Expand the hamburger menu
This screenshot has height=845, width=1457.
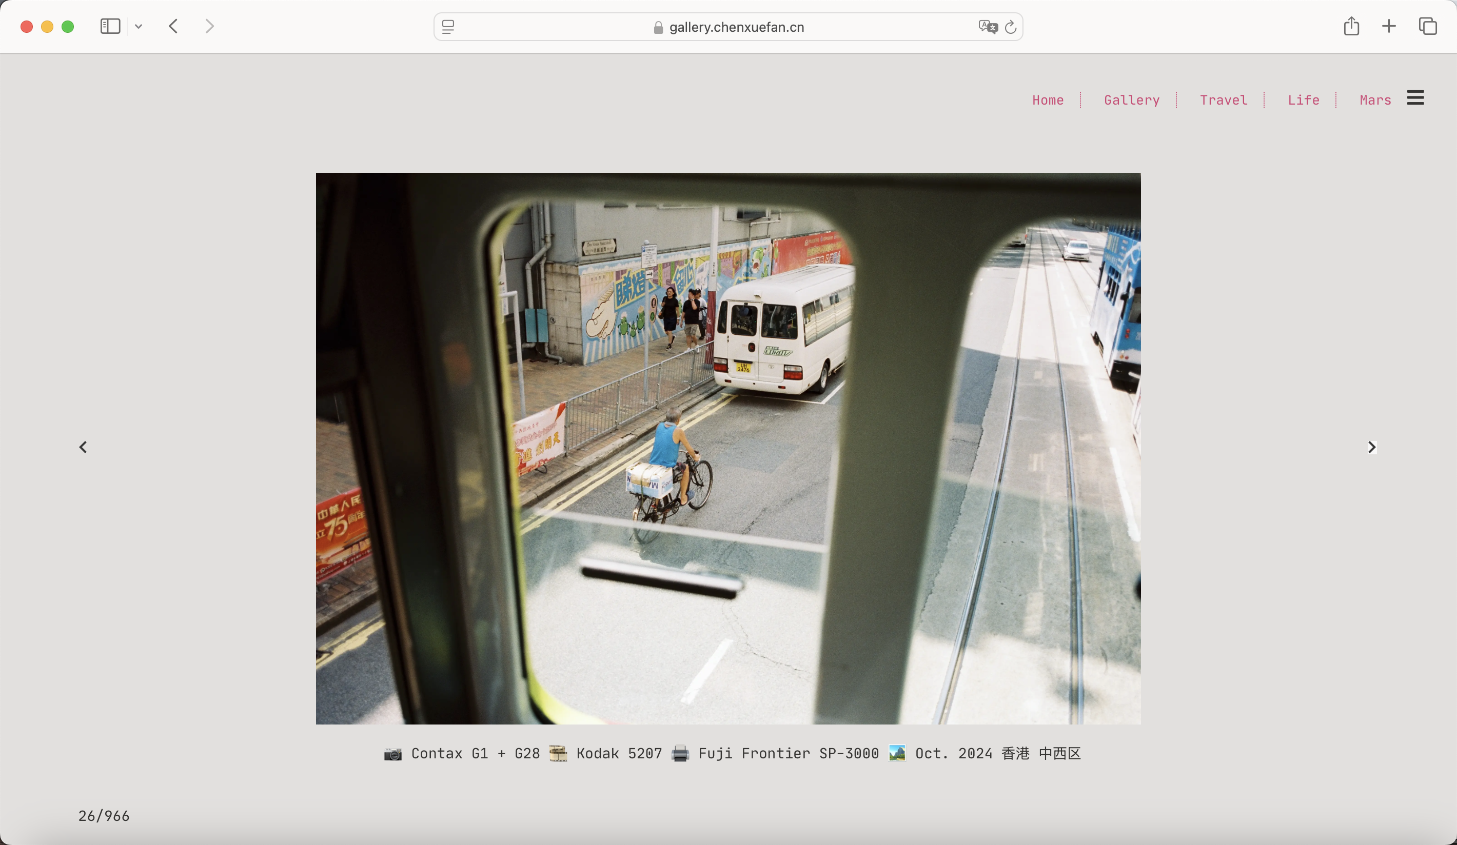coord(1415,98)
